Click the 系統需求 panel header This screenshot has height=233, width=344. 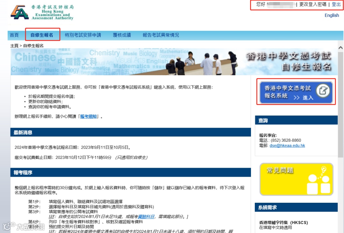tap(296, 207)
